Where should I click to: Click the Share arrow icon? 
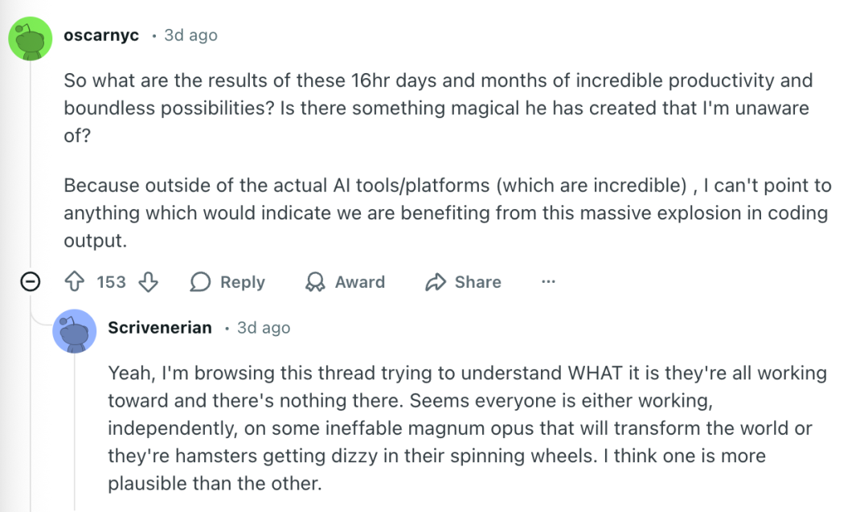[x=436, y=282]
